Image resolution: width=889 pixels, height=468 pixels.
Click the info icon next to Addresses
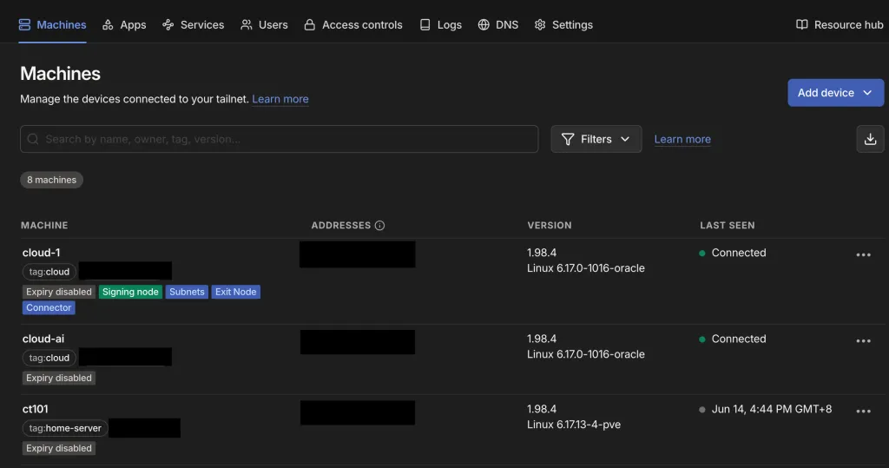pyautogui.click(x=380, y=226)
